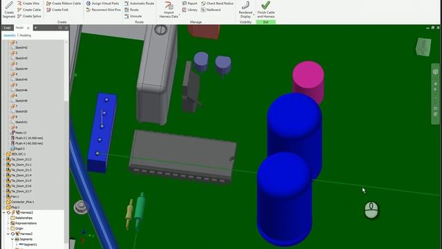Select Sketch51 in the browser tree
This screenshot has width=442, height=249.
21,122
